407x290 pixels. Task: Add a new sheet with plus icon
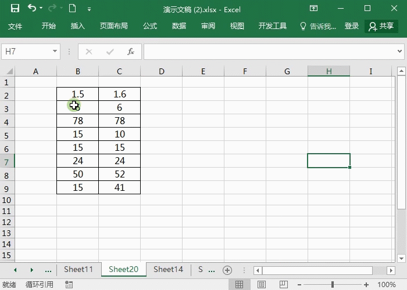point(227,270)
